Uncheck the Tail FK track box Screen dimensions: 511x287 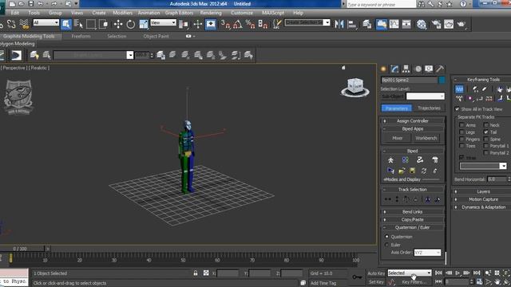486,132
